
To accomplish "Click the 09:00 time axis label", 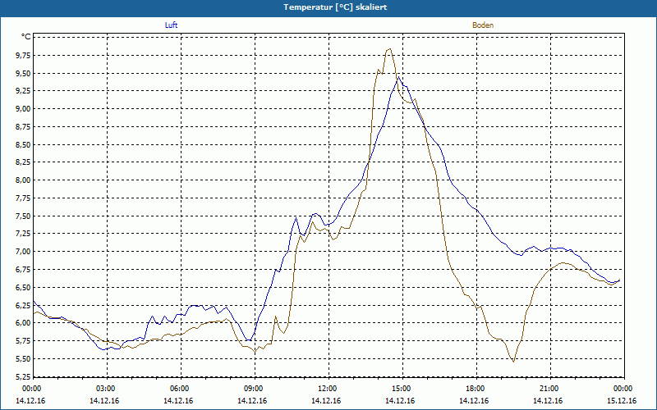I will [x=255, y=389].
